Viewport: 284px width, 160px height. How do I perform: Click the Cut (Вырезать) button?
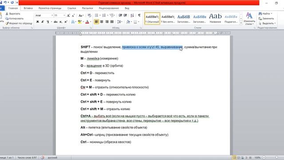[13, 14]
